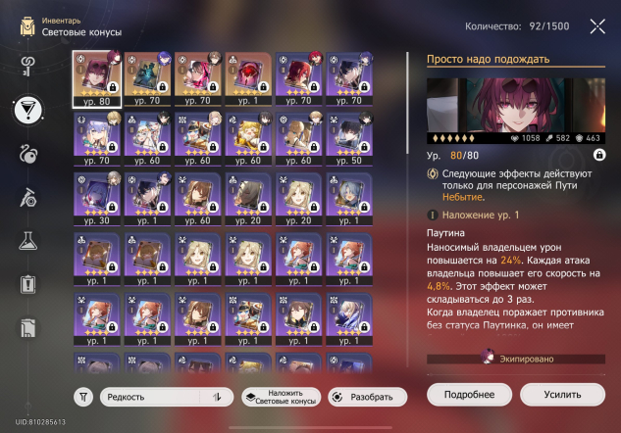Open Подробнее details button
Screen dimensions: 621x433
[x=469, y=394]
